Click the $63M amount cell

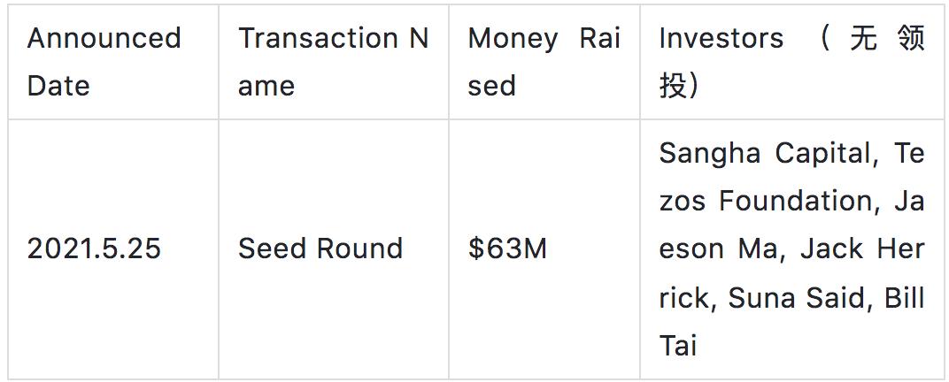tap(508, 249)
